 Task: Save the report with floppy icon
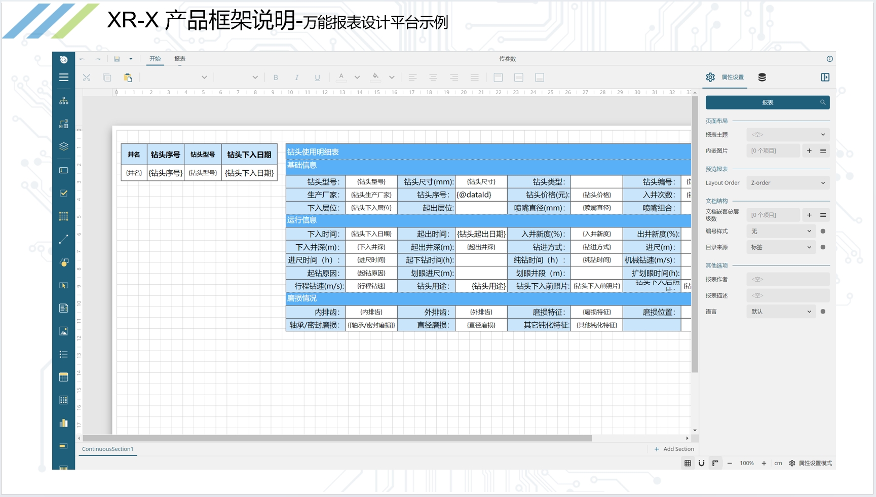click(x=117, y=59)
